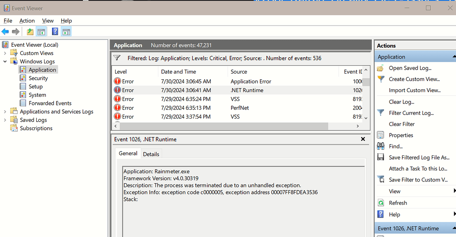Collapse the Event 1026 section in Actions pane
This screenshot has width=456, height=237.
tap(454, 228)
